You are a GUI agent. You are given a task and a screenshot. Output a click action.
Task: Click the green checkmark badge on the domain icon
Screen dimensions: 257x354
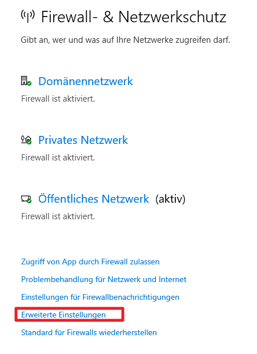tap(29, 83)
